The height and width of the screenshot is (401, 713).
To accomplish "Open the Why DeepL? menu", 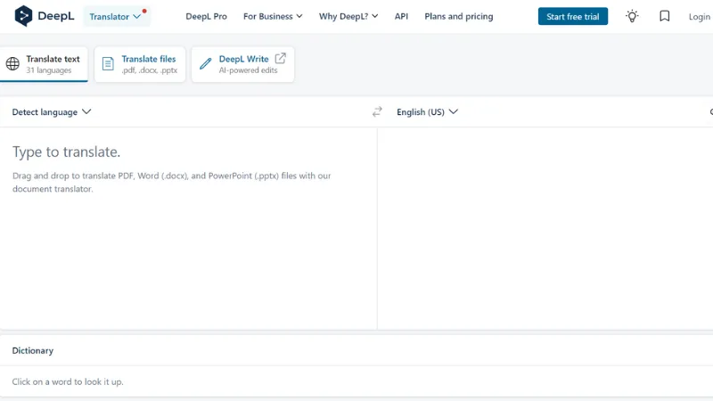I will [x=348, y=16].
